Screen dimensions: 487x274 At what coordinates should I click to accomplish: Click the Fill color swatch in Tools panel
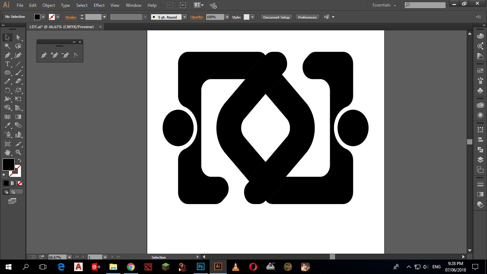(x=9, y=164)
